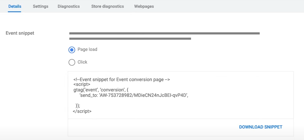Click the opening <script> tag line
Image resolution: width=304 pixels, height=140 pixels.
coord(82,85)
